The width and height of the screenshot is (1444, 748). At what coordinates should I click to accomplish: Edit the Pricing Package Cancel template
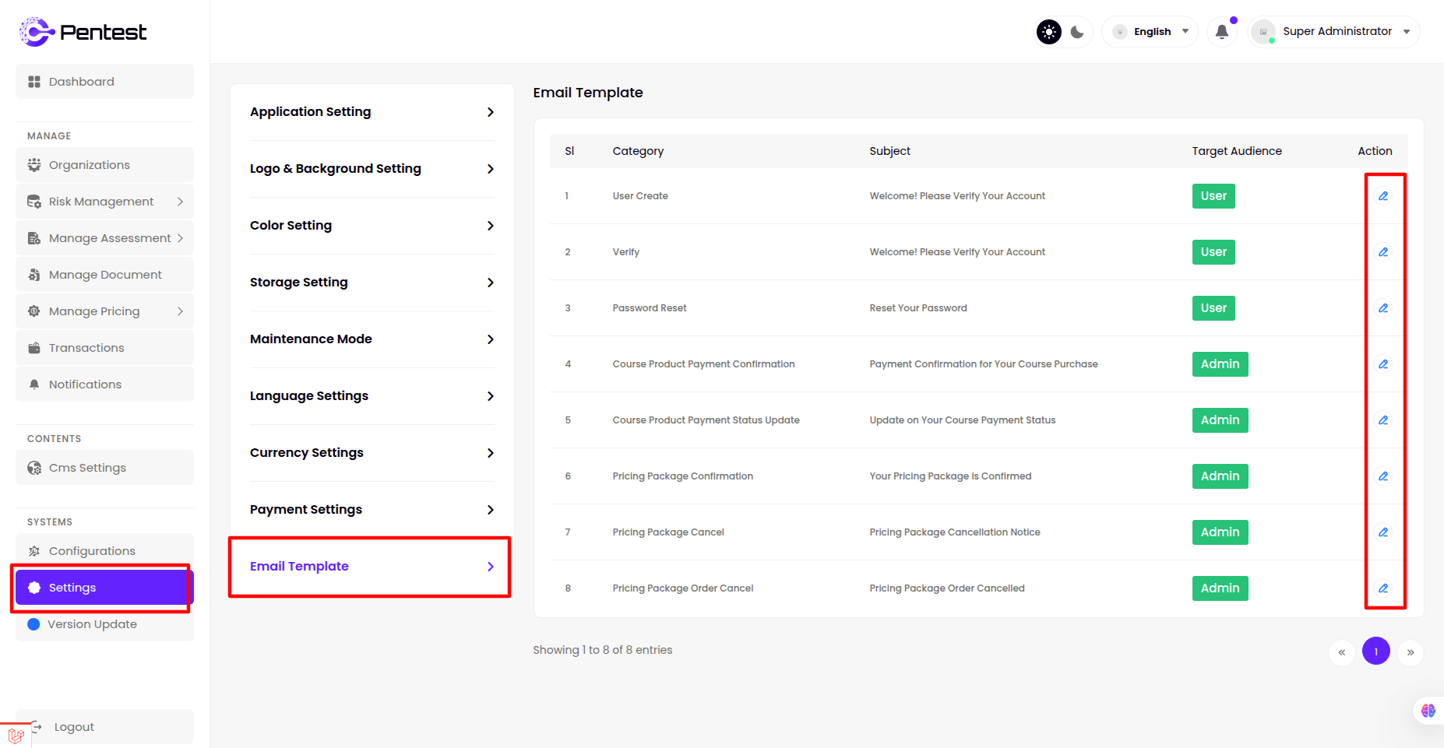[1383, 532]
